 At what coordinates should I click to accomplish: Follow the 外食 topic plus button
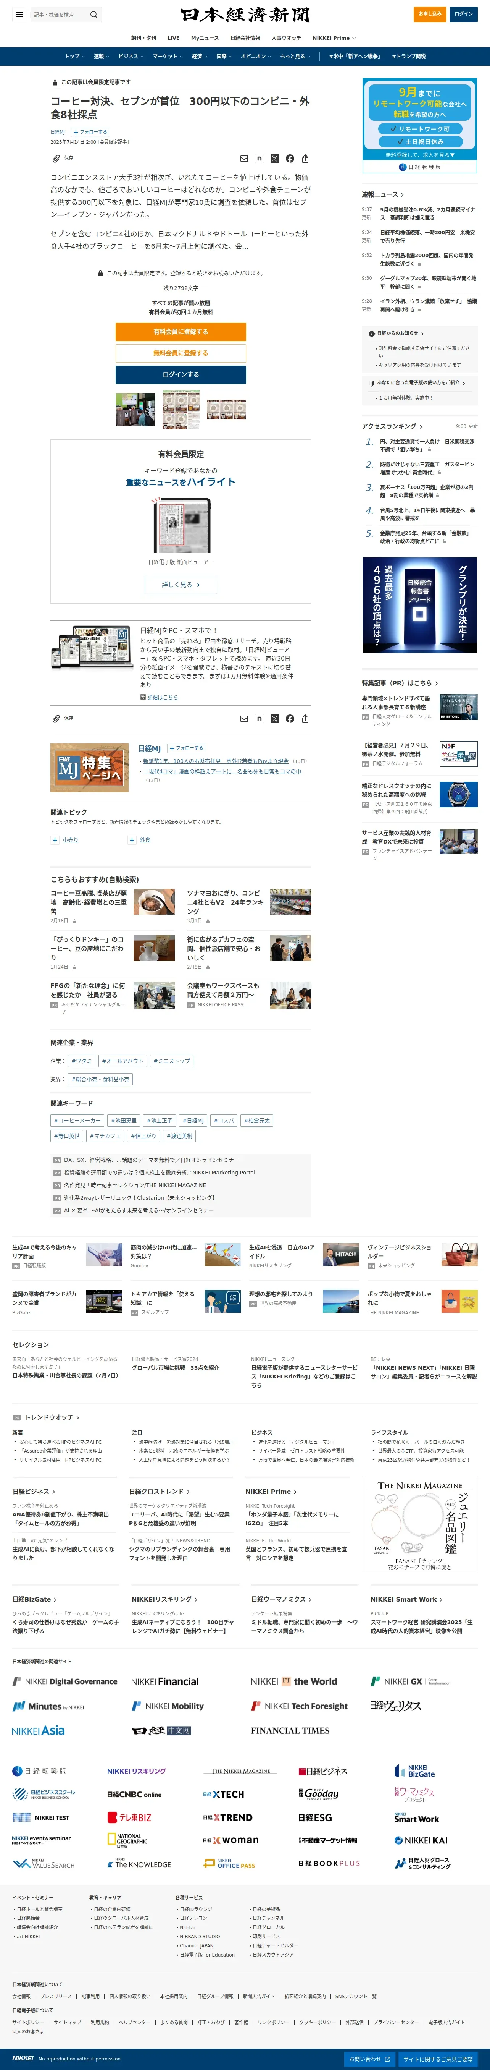click(131, 840)
